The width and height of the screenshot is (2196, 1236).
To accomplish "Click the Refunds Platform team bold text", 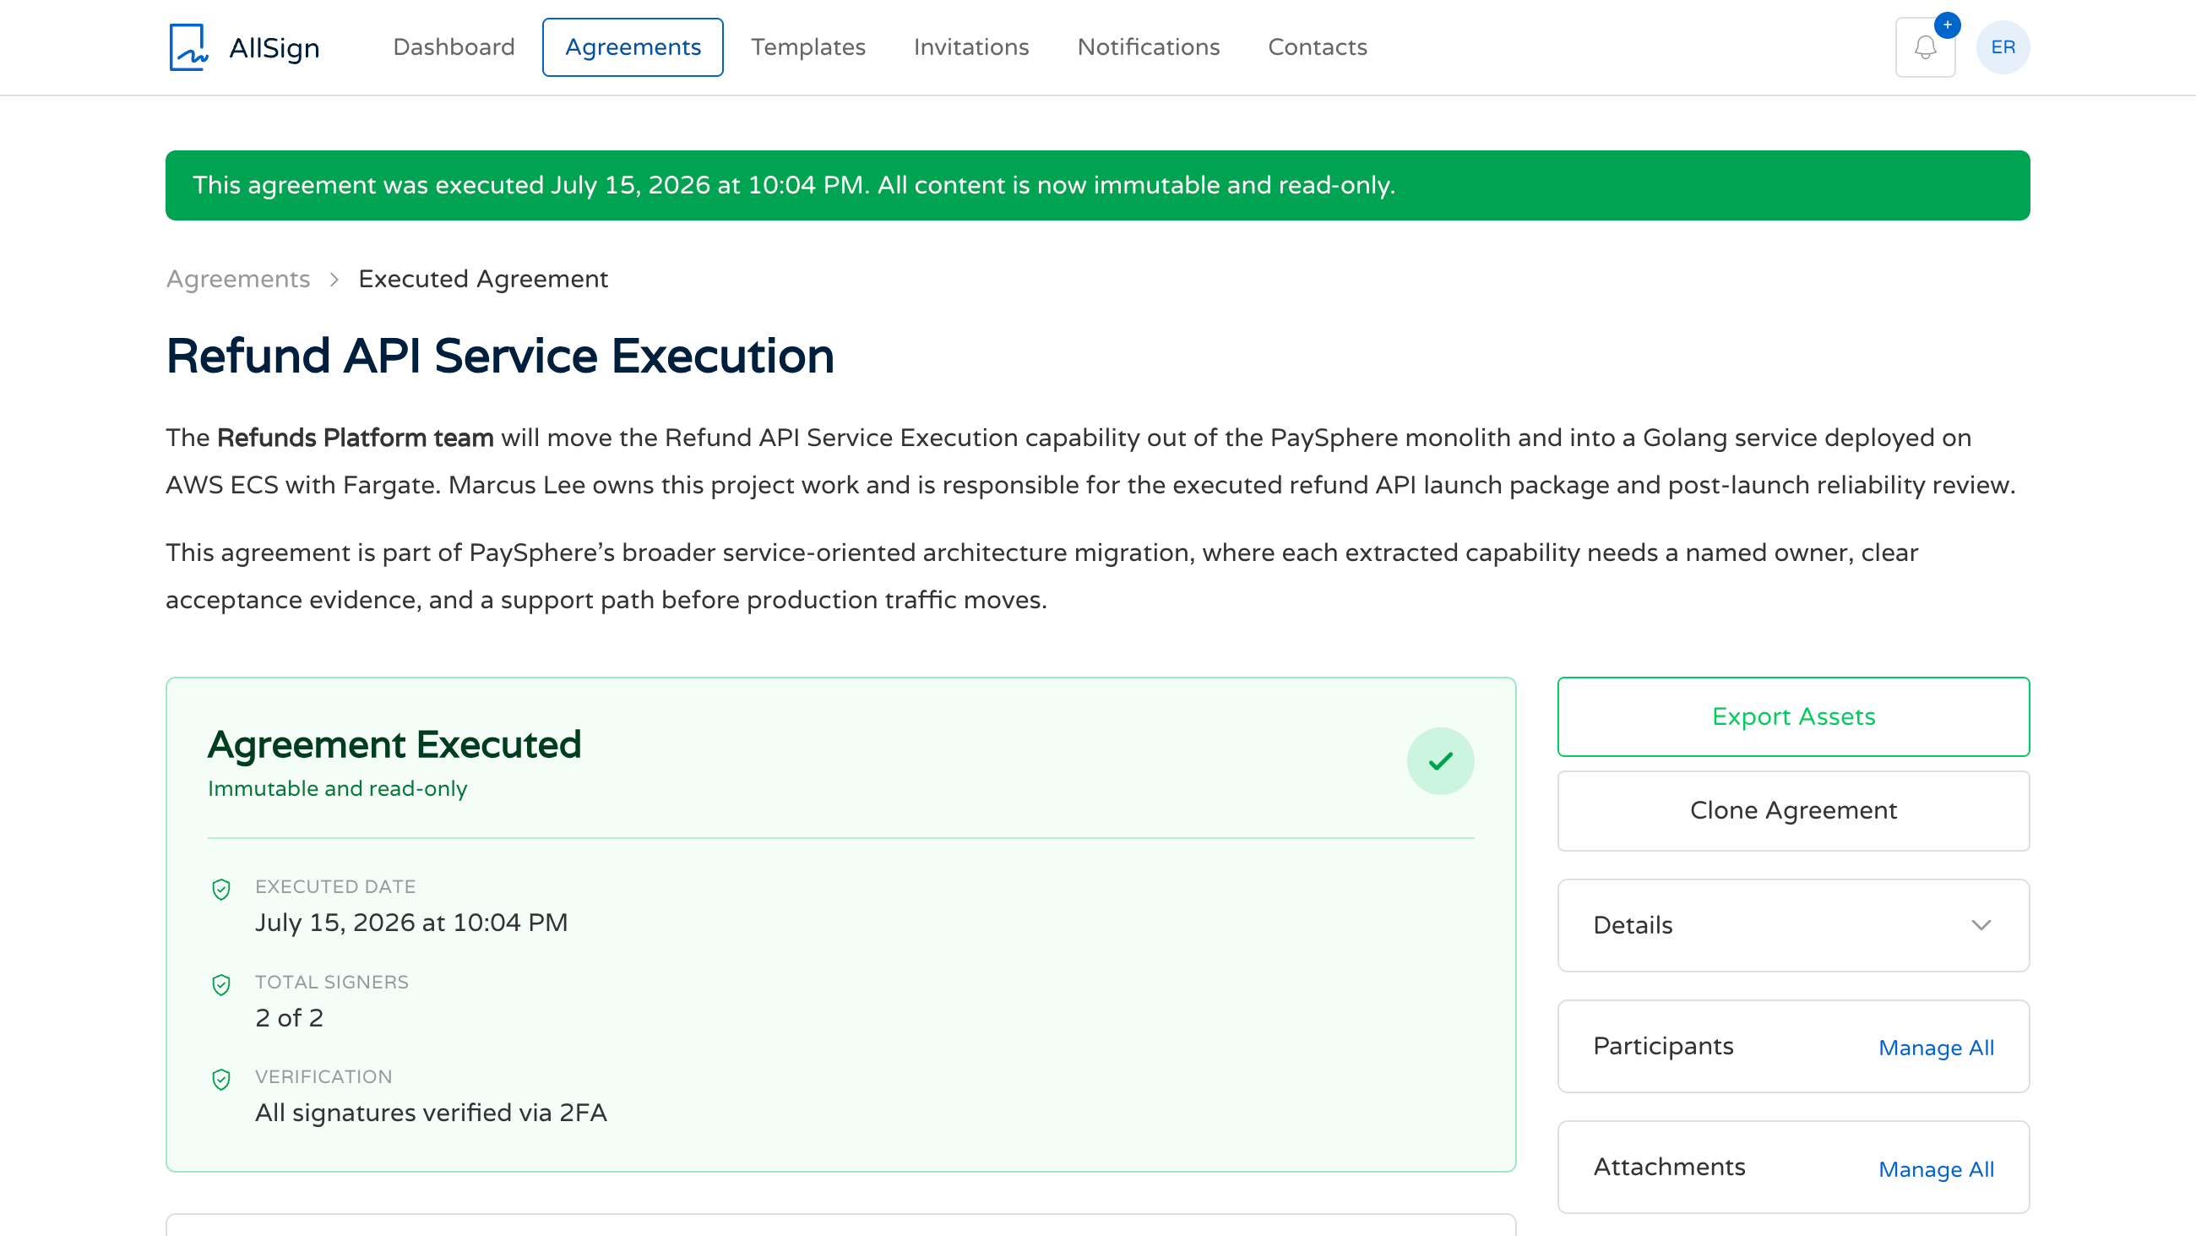I will 355,438.
